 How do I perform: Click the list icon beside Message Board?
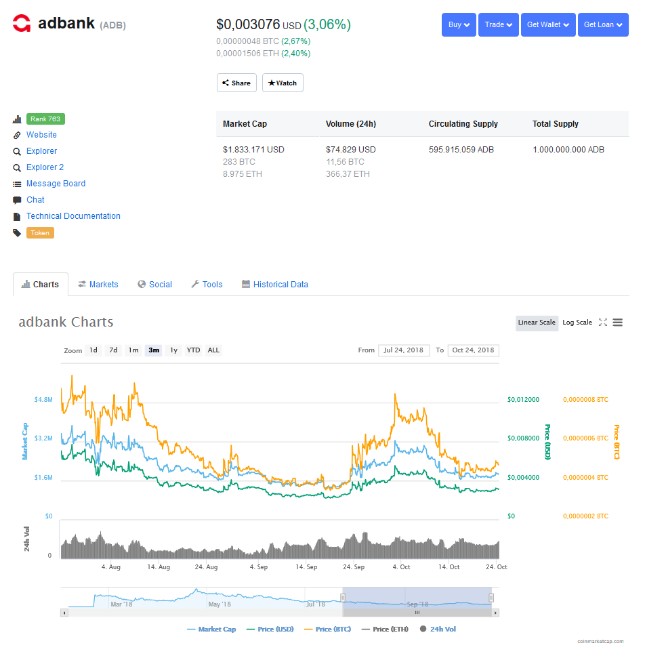tap(17, 184)
